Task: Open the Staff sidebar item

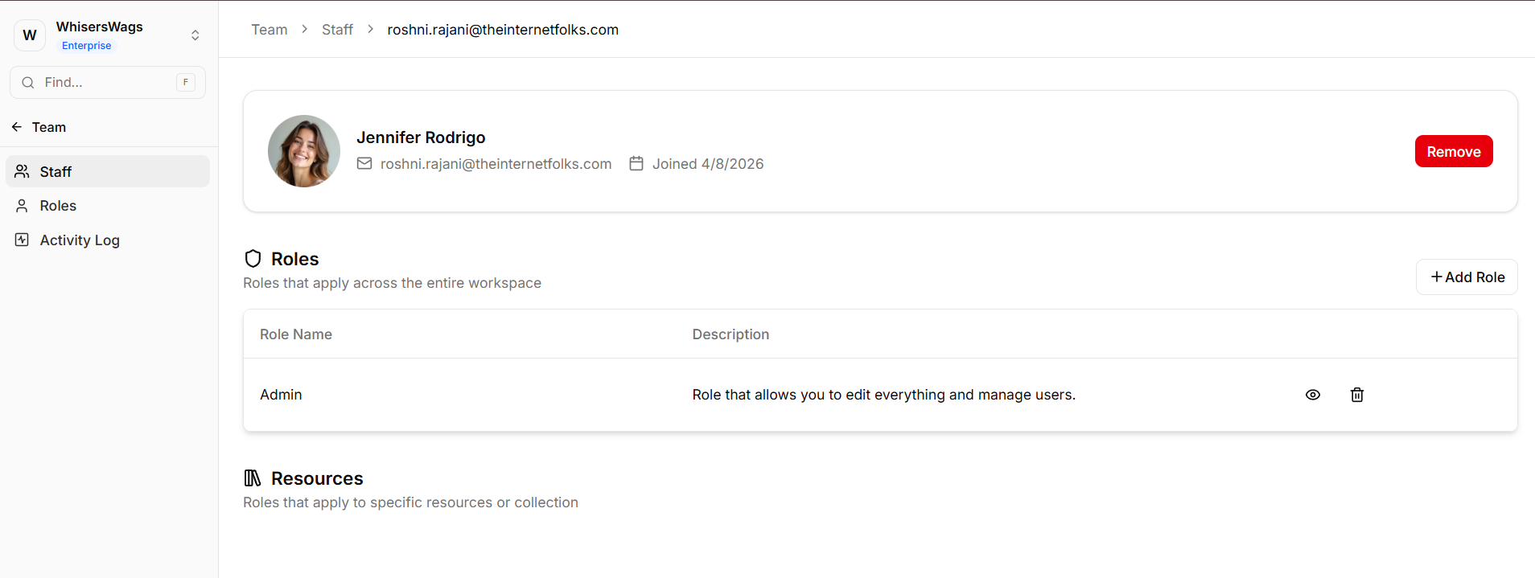Action: [x=56, y=172]
